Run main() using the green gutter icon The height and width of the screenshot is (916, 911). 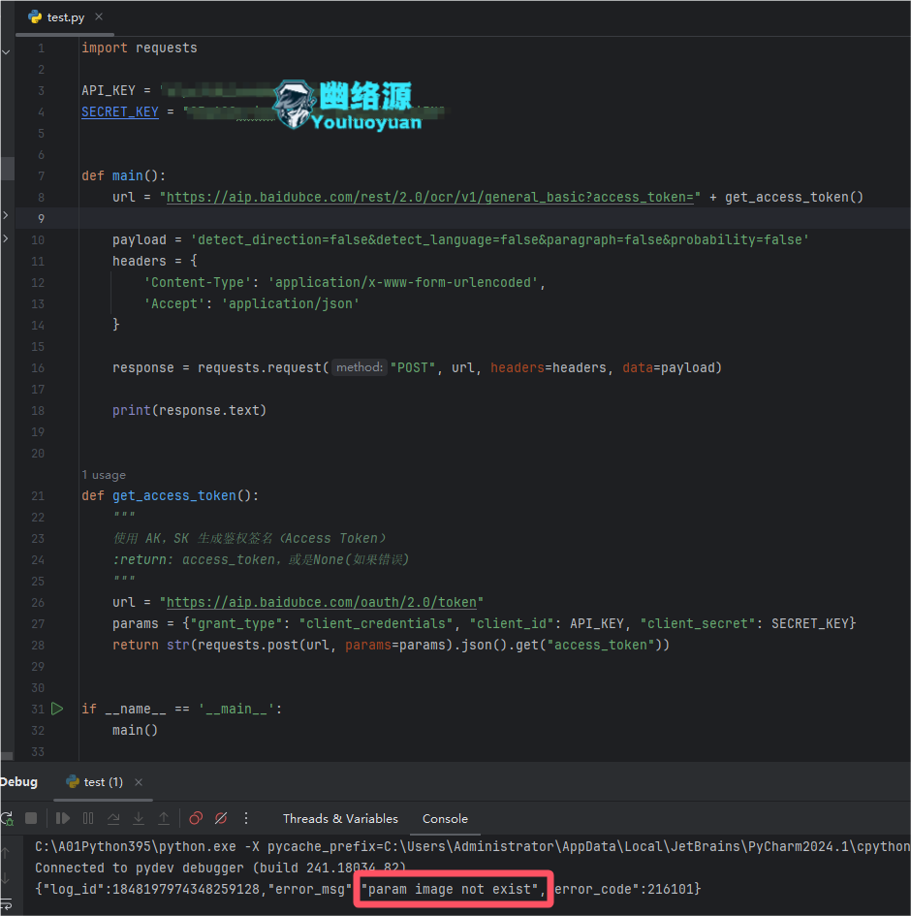[x=56, y=709]
